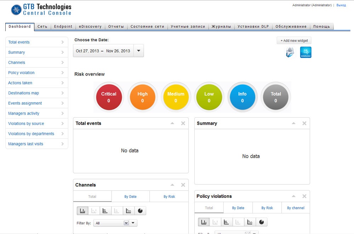Image resolution: width=354 pixels, height=234 pixels.
Task: Select pie chart in Channels widget
Action: [x=140, y=211]
